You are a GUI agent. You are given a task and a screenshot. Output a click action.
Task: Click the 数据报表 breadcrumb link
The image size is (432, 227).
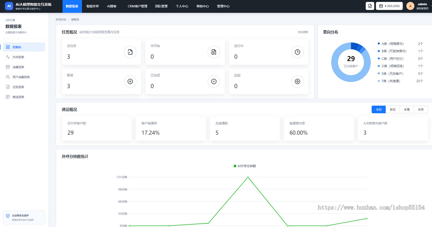(x=61, y=19)
